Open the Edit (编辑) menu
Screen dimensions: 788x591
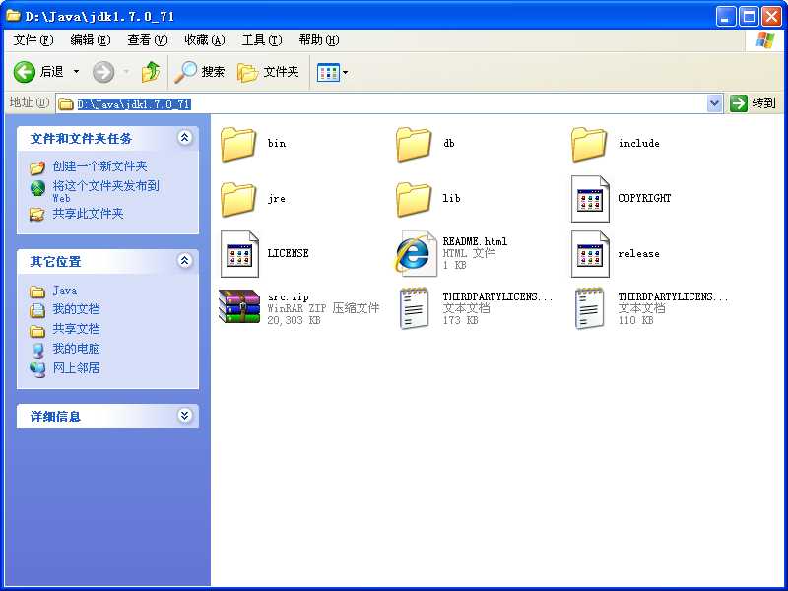91,40
